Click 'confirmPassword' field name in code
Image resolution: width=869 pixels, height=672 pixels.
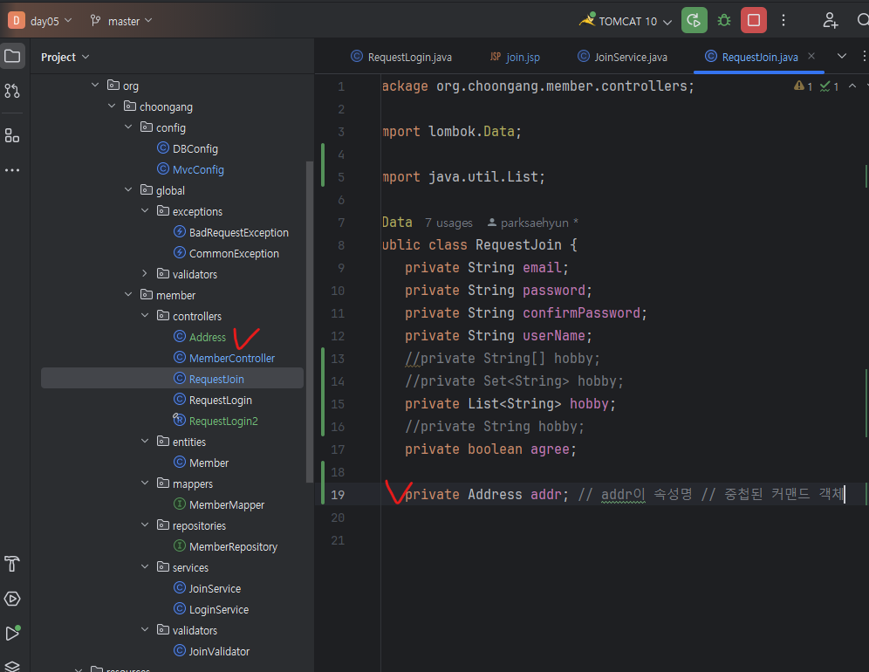[x=581, y=313]
